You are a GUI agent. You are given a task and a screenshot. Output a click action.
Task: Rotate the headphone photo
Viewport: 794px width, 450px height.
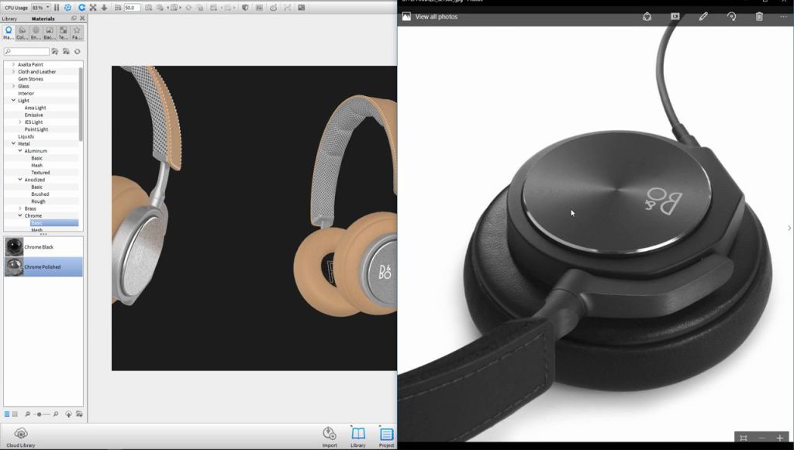733,17
